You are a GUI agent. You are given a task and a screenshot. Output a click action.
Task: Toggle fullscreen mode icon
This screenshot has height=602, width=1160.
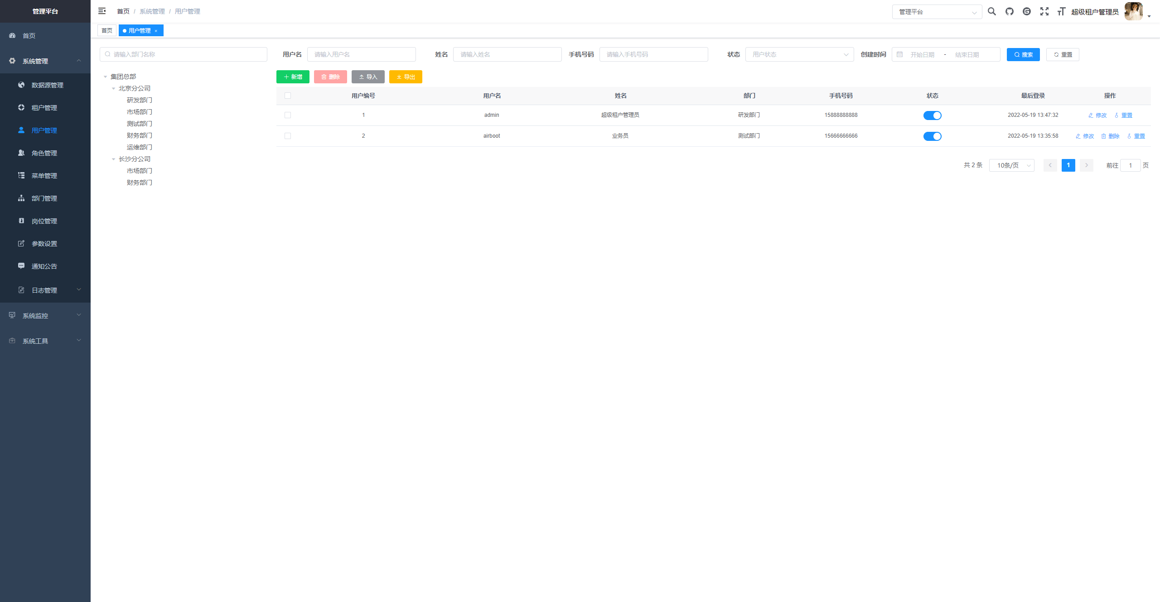click(x=1044, y=11)
